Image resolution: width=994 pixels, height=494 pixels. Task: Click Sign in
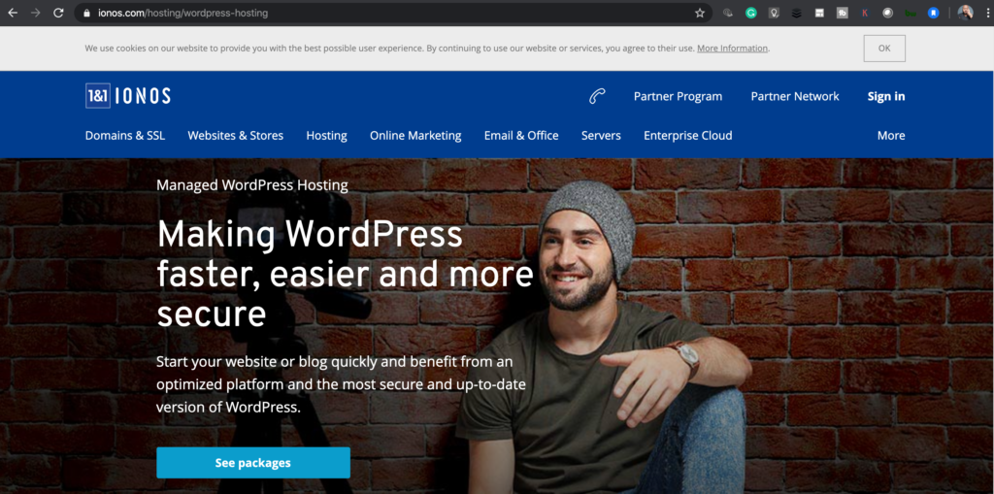pyautogui.click(x=886, y=96)
